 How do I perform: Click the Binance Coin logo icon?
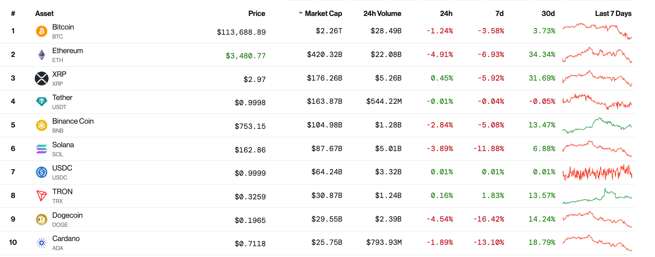tap(42, 125)
